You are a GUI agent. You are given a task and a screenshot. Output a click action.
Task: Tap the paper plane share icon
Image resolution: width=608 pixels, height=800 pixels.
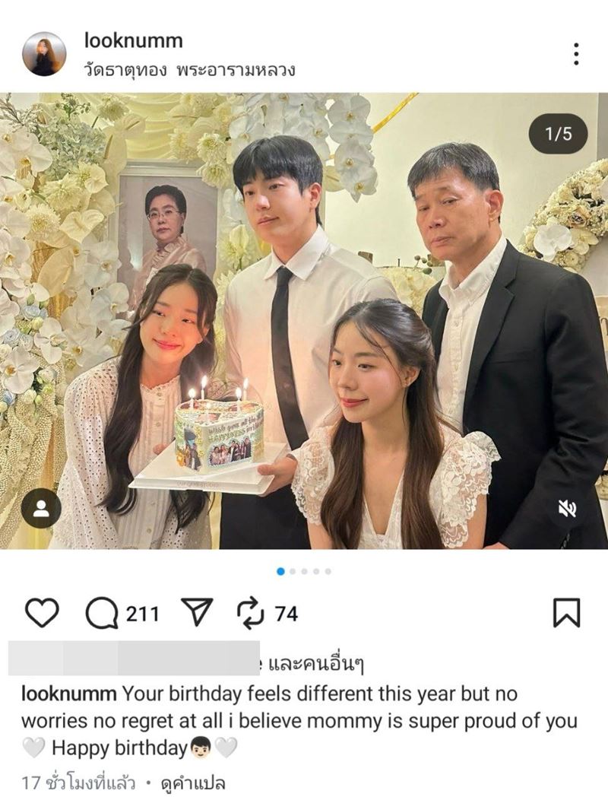197,612
